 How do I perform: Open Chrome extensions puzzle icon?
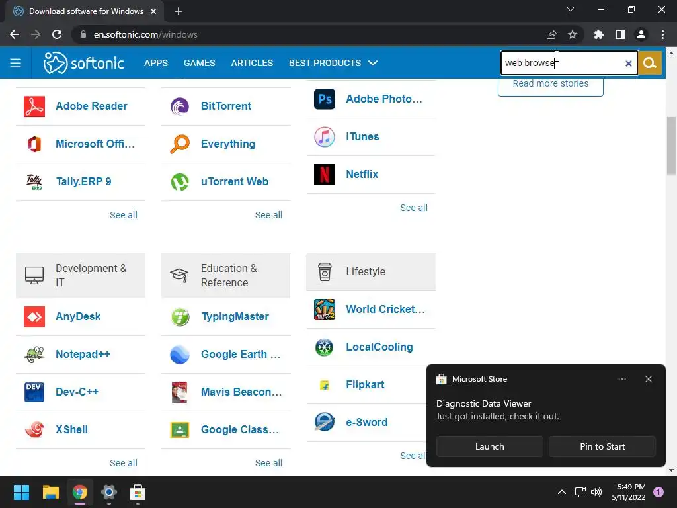[x=598, y=34]
